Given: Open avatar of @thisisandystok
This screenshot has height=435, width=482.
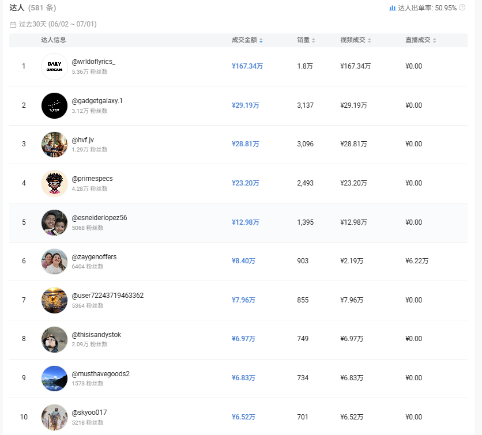Looking at the screenshot, I should pos(54,339).
